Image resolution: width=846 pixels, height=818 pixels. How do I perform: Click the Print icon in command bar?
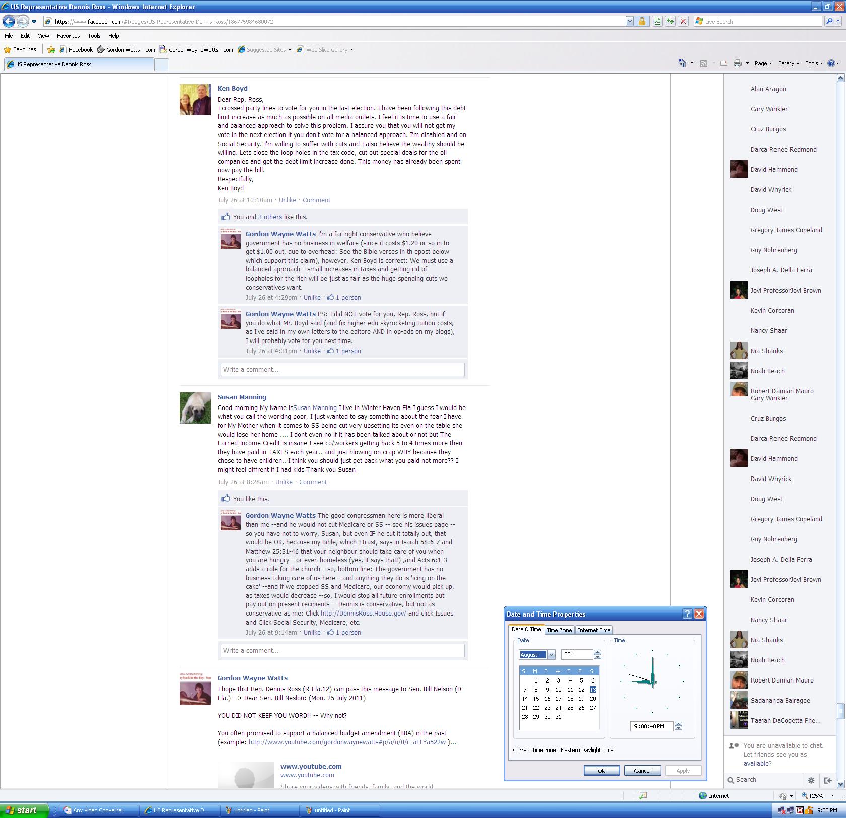[738, 63]
